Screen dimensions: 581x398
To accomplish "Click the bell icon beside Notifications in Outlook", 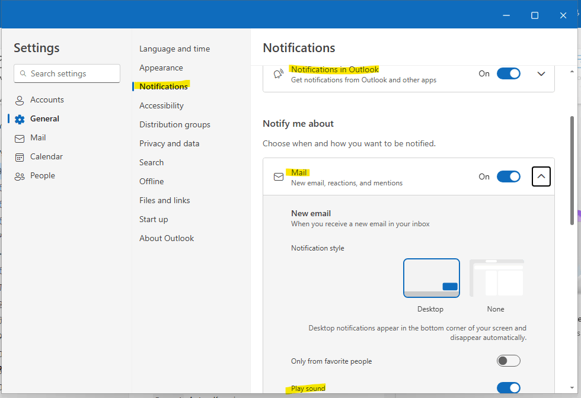I will [278, 73].
